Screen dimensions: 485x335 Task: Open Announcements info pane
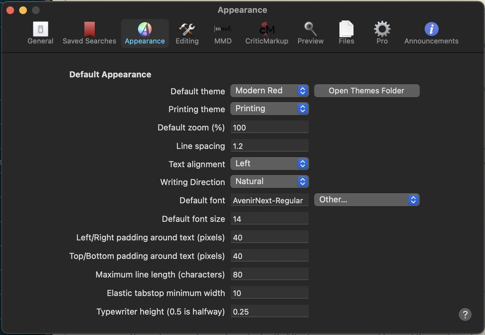point(431,33)
